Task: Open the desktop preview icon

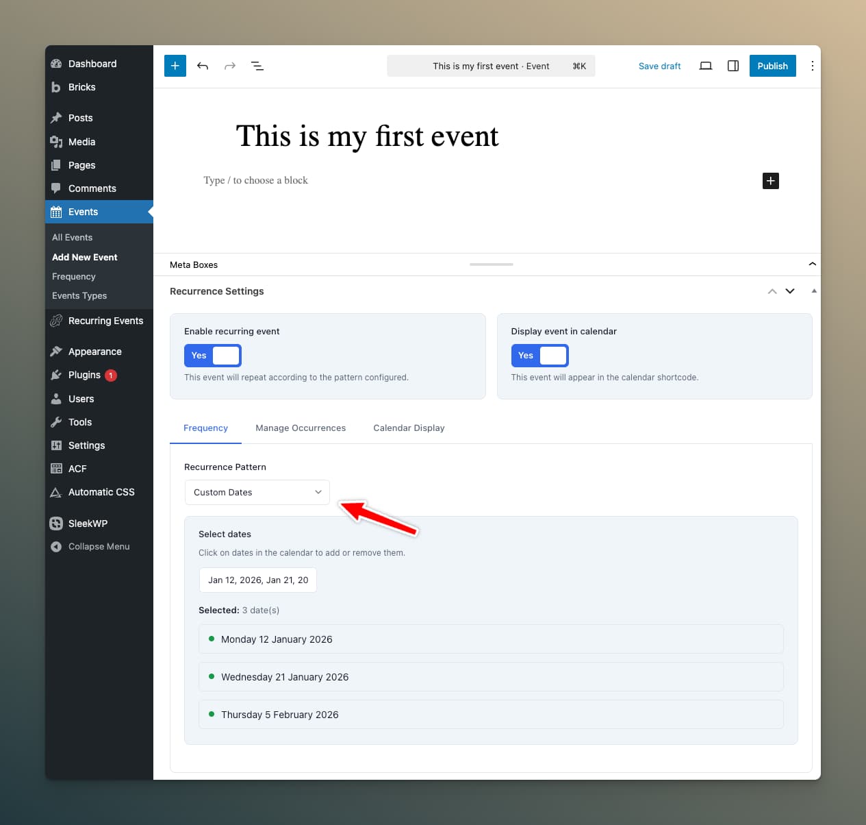Action: pyautogui.click(x=705, y=66)
